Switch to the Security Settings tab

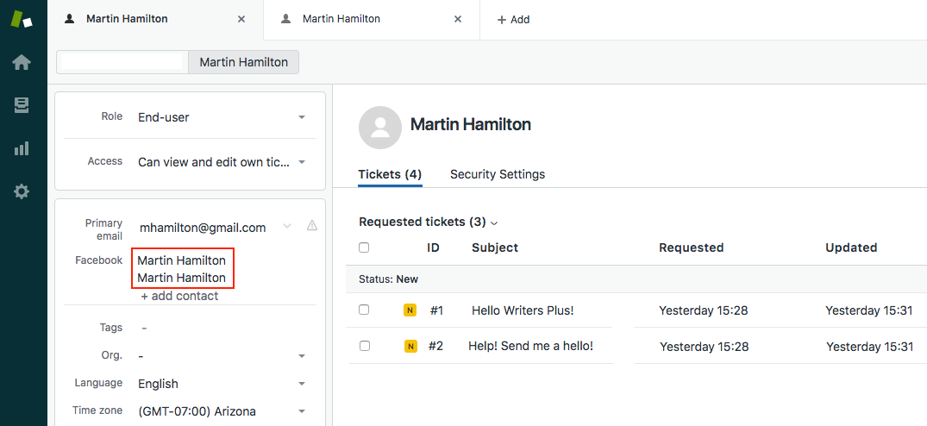[498, 174]
